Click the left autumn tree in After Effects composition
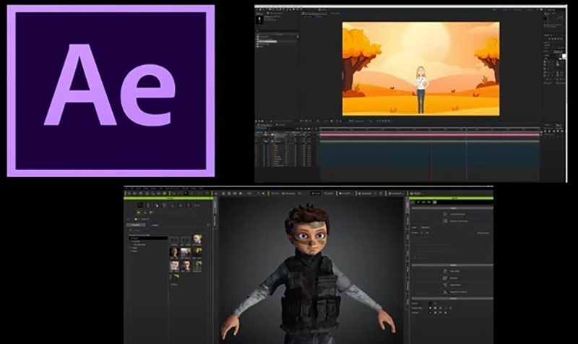 click(358, 61)
